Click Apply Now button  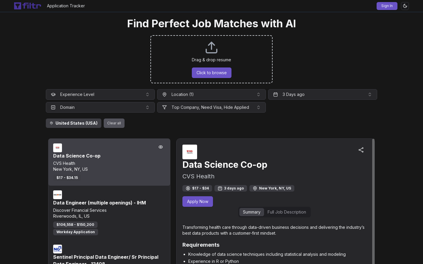[198, 202]
